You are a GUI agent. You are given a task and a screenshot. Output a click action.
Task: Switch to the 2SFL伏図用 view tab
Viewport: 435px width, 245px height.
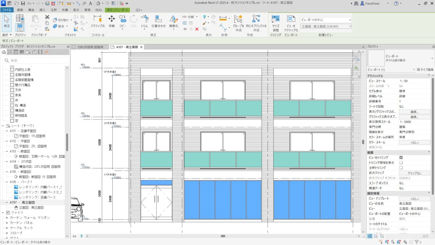[90, 47]
